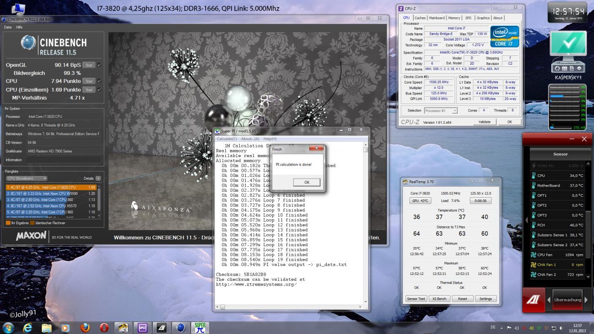Select ranking row Intel Xeon CPU W5590

tap(52, 193)
